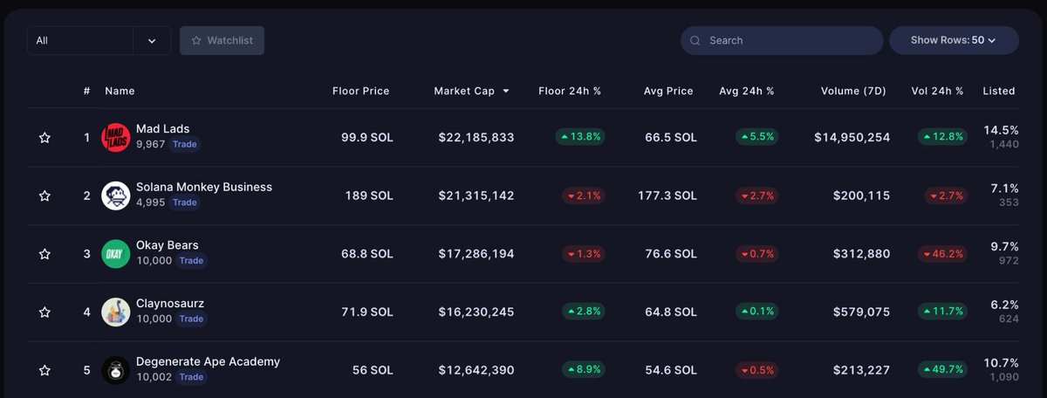The image size is (1047, 398).
Task: Click the Degenerate Ape Academy avatar
Action: click(x=116, y=370)
